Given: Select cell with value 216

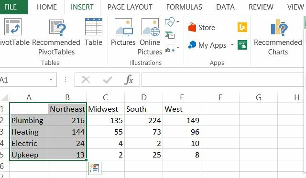Looking at the screenshot, I should pyautogui.click(x=67, y=120).
